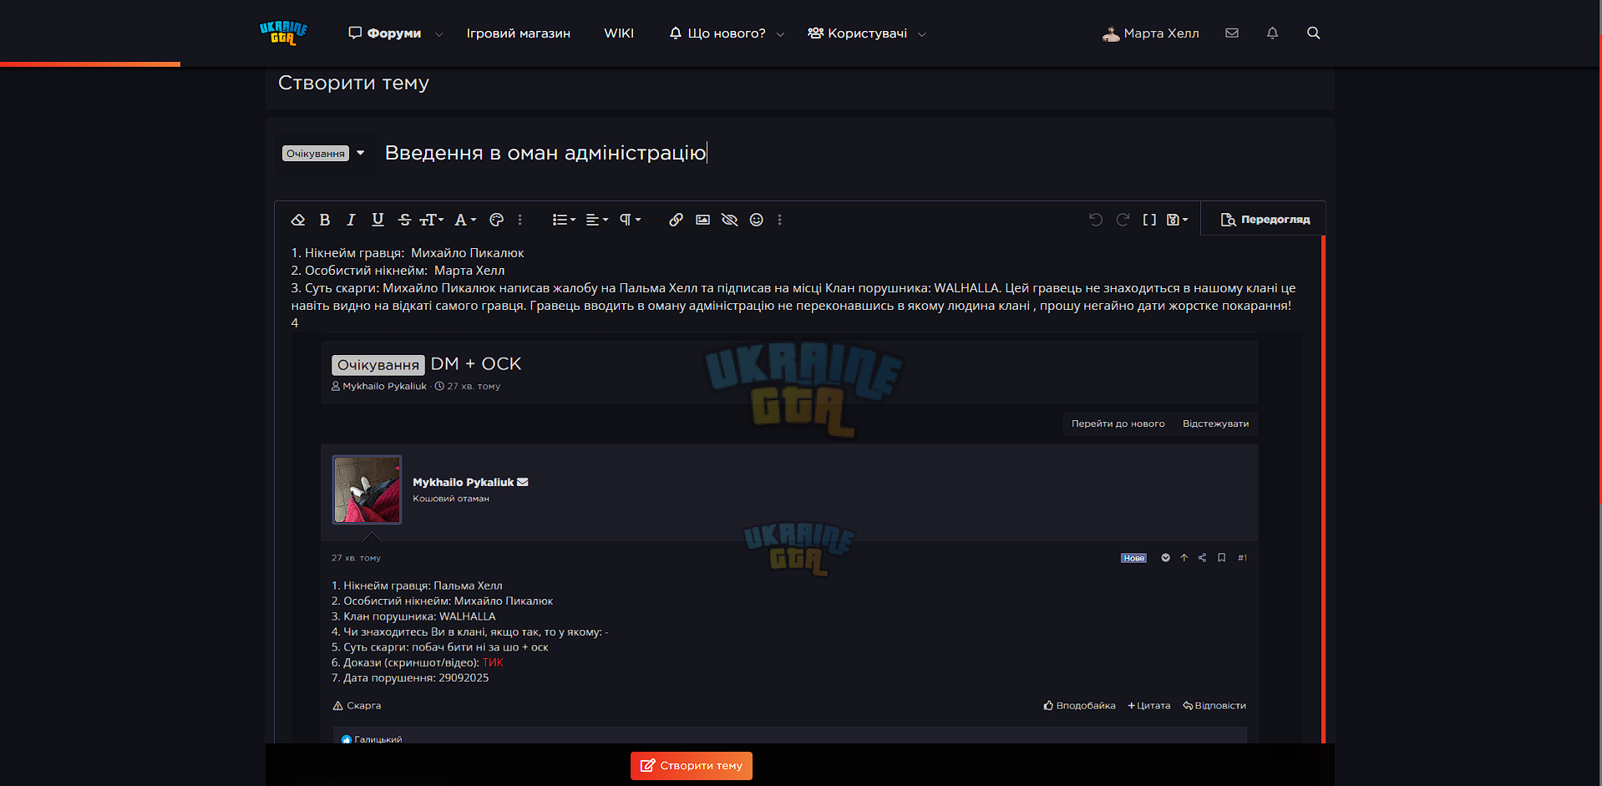The height and width of the screenshot is (786, 1602).
Task: Open the smilies emoji picker
Action: click(756, 220)
